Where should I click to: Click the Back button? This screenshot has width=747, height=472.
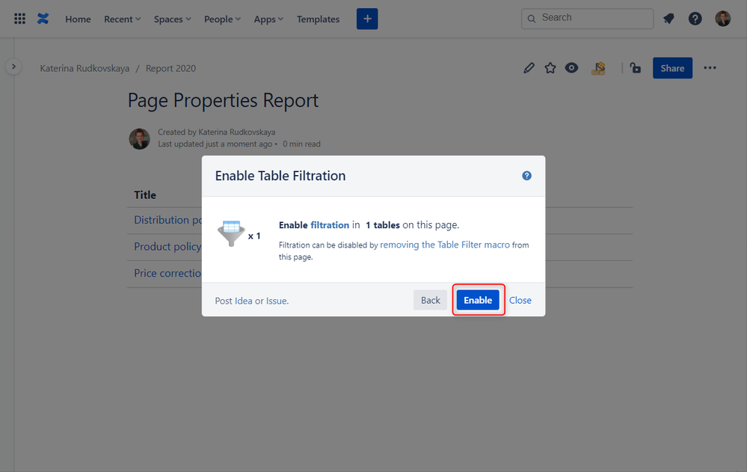(430, 300)
